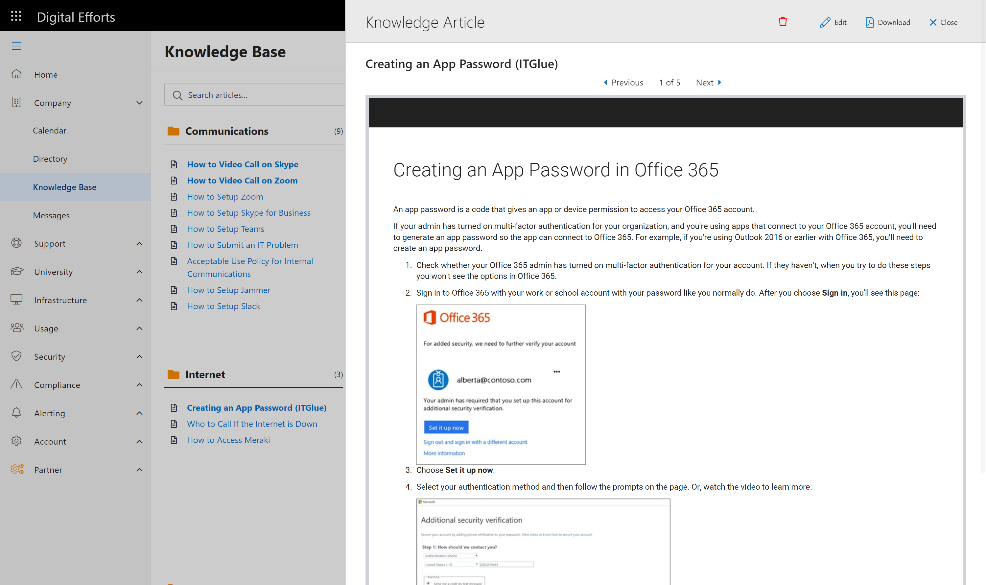
Task: Click the Home house icon
Action: pos(16,74)
